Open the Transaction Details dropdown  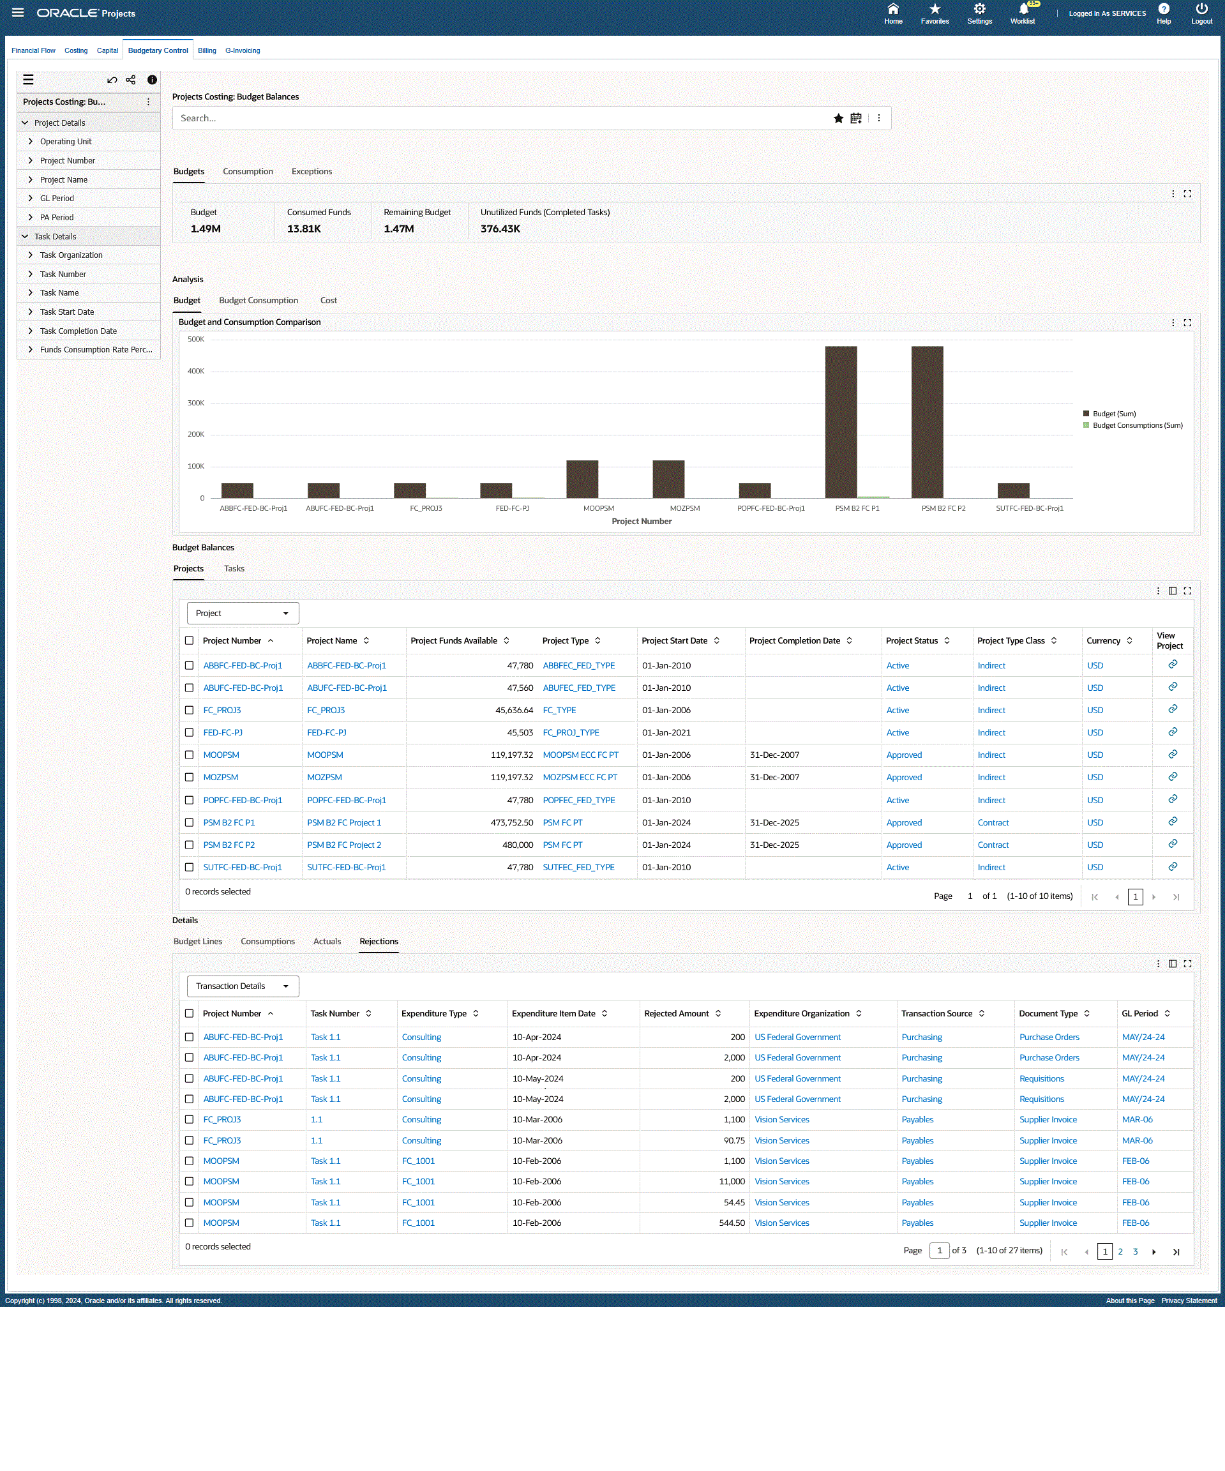coord(243,986)
